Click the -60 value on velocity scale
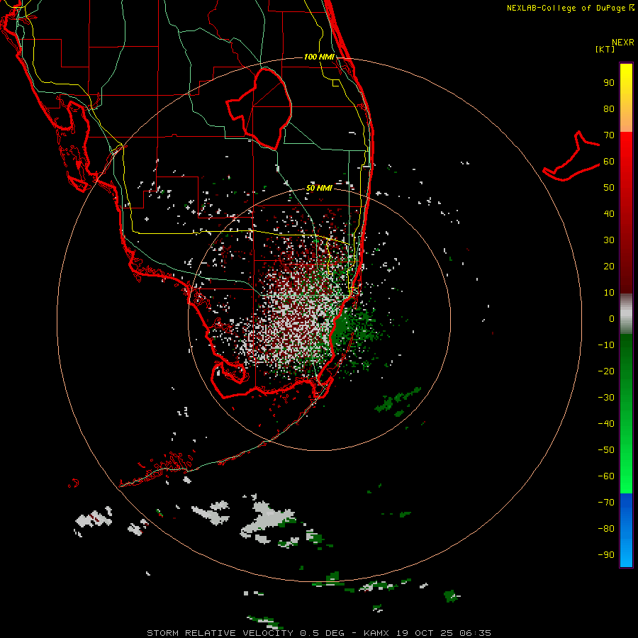Image resolution: width=638 pixels, height=638 pixels. 606,476
